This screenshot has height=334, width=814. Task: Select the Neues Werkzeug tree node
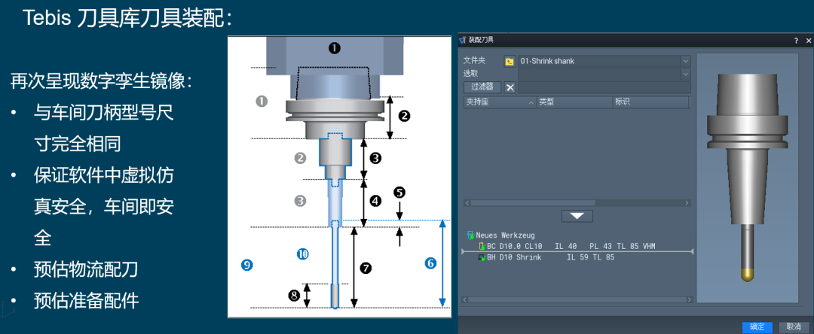(x=504, y=235)
